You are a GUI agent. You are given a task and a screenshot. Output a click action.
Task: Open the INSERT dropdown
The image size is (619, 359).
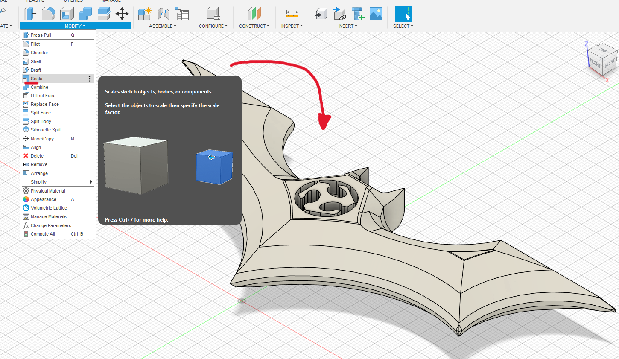coord(348,26)
